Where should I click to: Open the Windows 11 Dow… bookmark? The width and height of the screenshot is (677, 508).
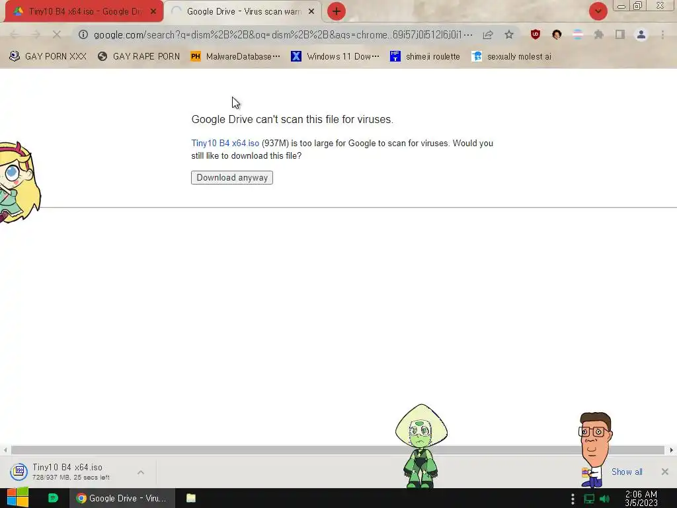click(x=335, y=57)
